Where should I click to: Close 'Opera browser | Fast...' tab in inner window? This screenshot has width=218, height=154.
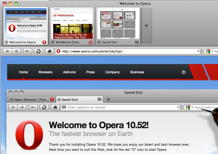coord(11,100)
